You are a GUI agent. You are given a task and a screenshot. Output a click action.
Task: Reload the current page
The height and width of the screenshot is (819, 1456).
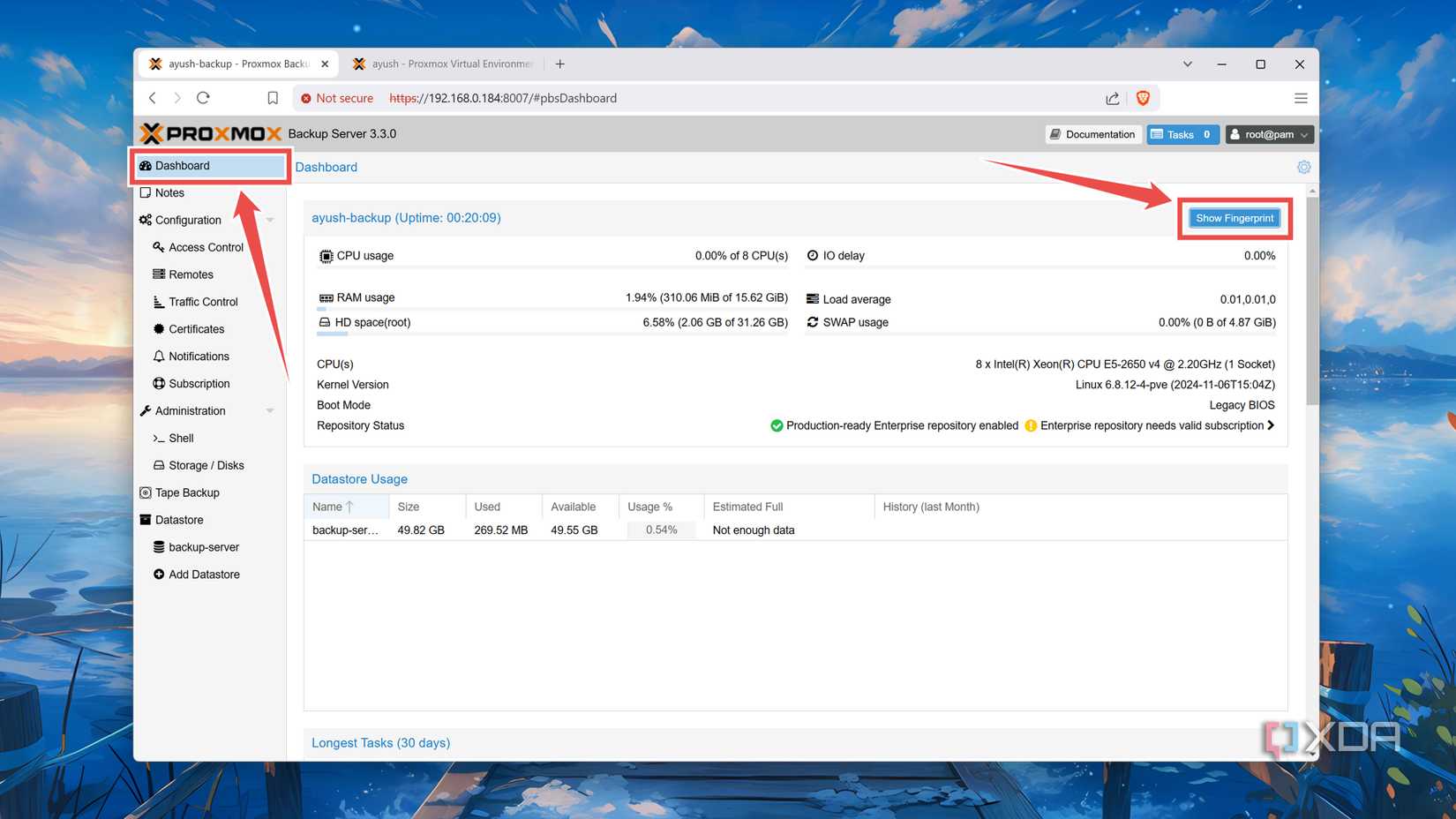pos(203,98)
